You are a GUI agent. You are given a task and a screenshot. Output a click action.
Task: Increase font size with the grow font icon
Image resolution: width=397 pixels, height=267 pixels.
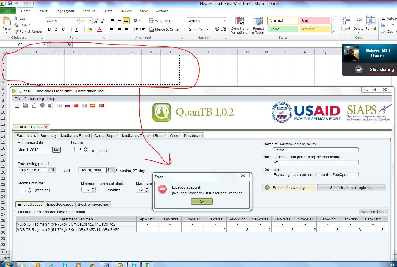[96, 21]
